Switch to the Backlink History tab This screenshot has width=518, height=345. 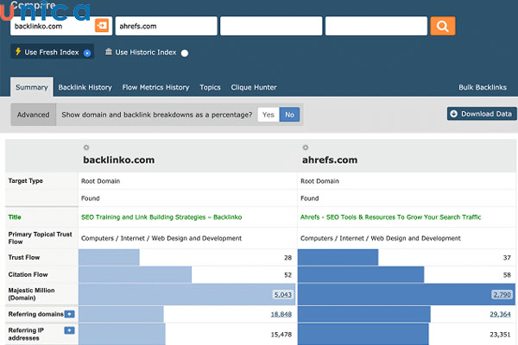coord(85,87)
